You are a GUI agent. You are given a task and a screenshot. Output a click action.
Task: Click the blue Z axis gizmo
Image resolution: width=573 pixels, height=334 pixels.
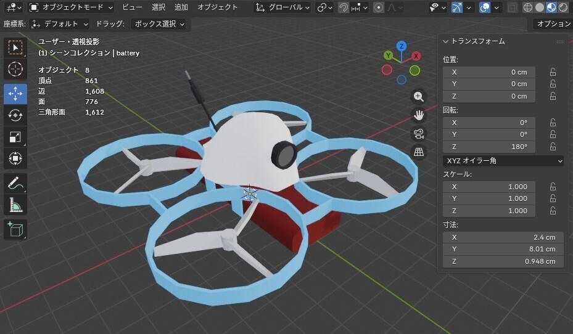tap(402, 46)
